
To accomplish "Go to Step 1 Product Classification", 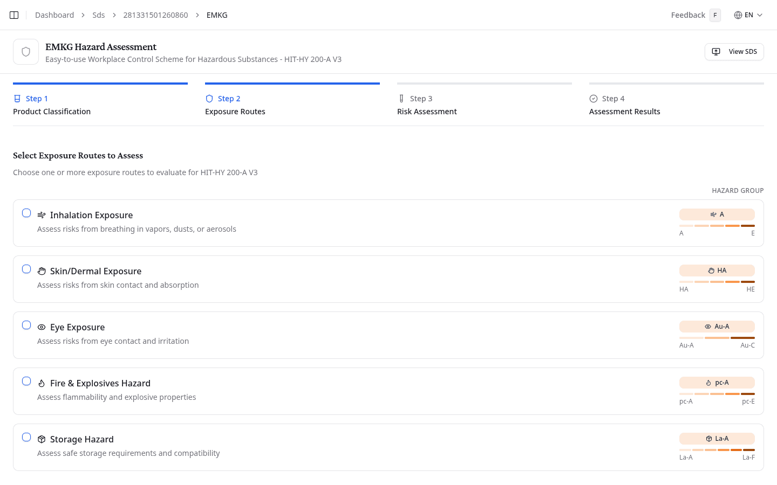I will (x=52, y=105).
